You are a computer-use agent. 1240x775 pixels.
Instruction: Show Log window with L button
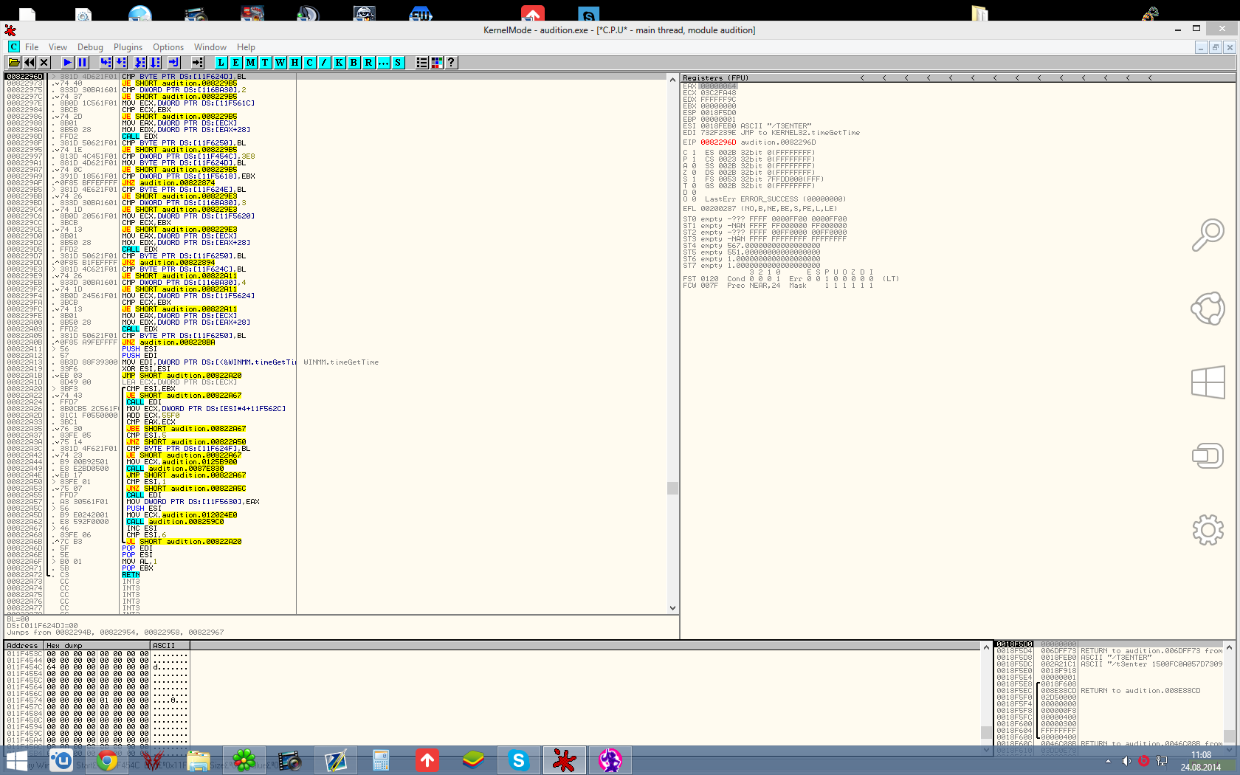click(x=221, y=63)
